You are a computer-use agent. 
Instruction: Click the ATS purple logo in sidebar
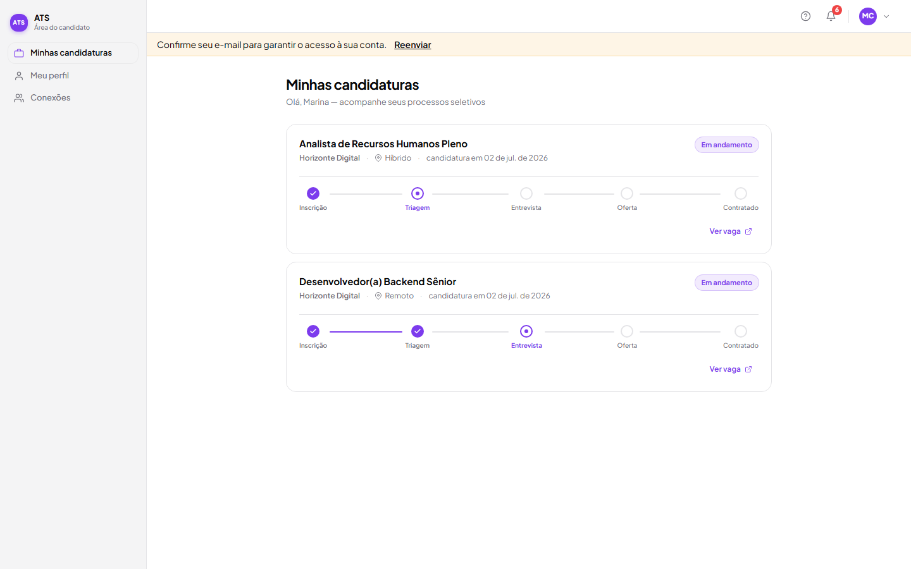pos(19,23)
